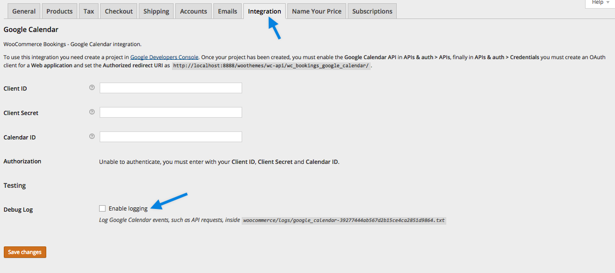Switch to the General tab

click(23, 11)
